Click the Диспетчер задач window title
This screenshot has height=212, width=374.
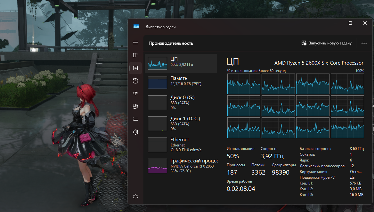pos(160,27)
